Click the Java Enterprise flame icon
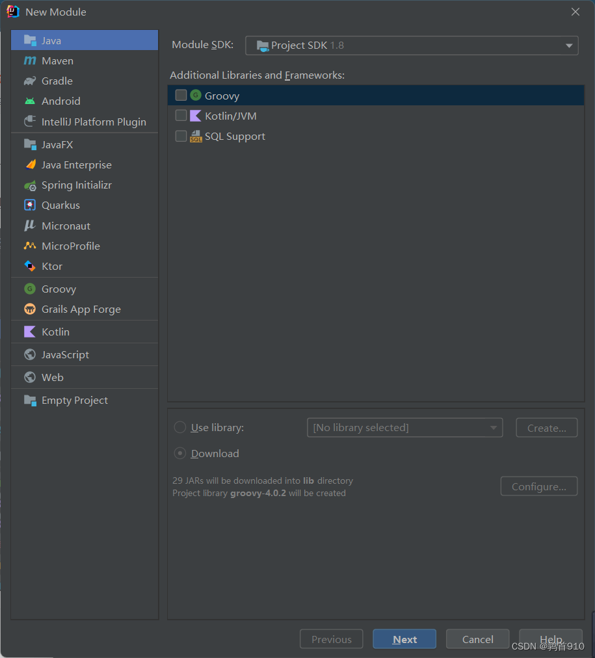Viewport: 595px width, 658px height. (30, 164)
